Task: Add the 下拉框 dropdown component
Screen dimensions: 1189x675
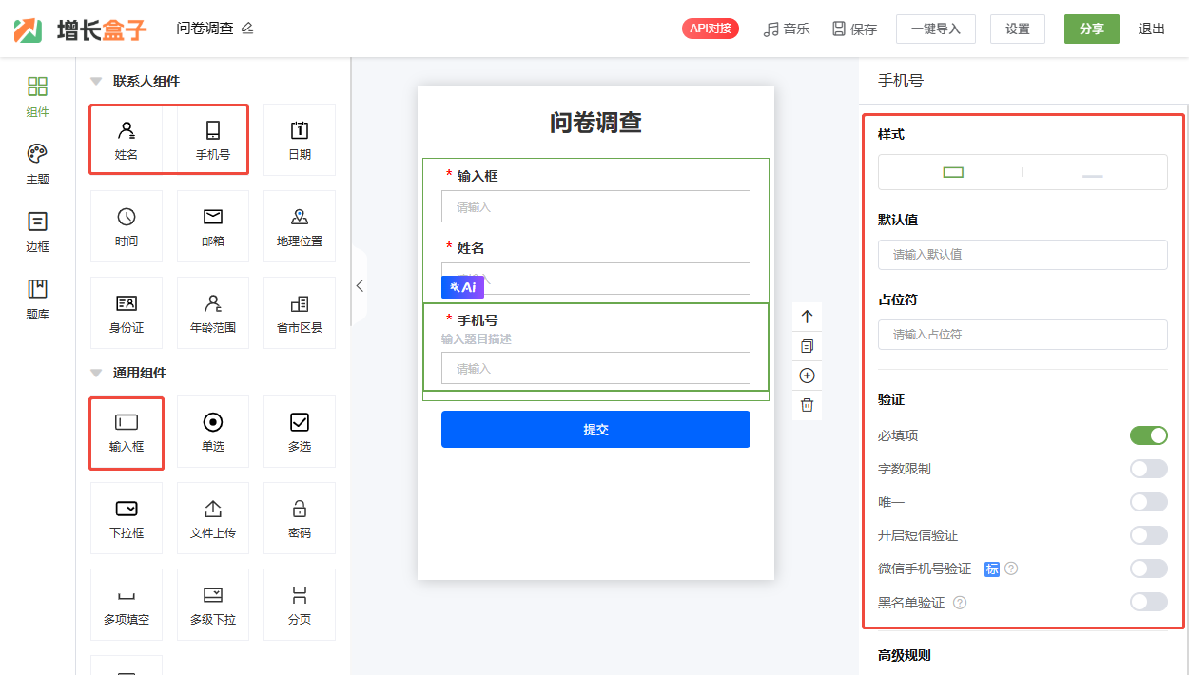Action: coord(127,519)
